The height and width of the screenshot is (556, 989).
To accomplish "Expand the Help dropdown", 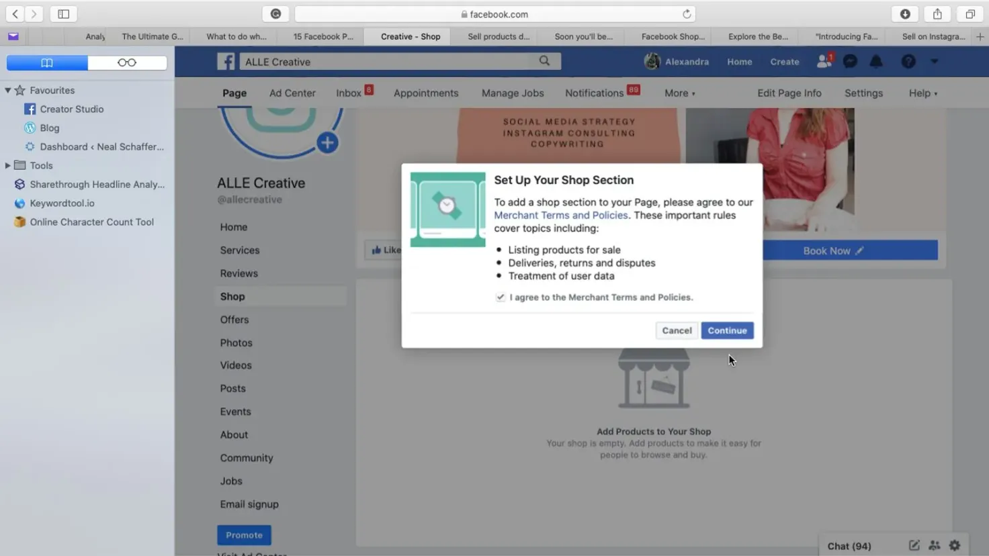I will (923, 93).
